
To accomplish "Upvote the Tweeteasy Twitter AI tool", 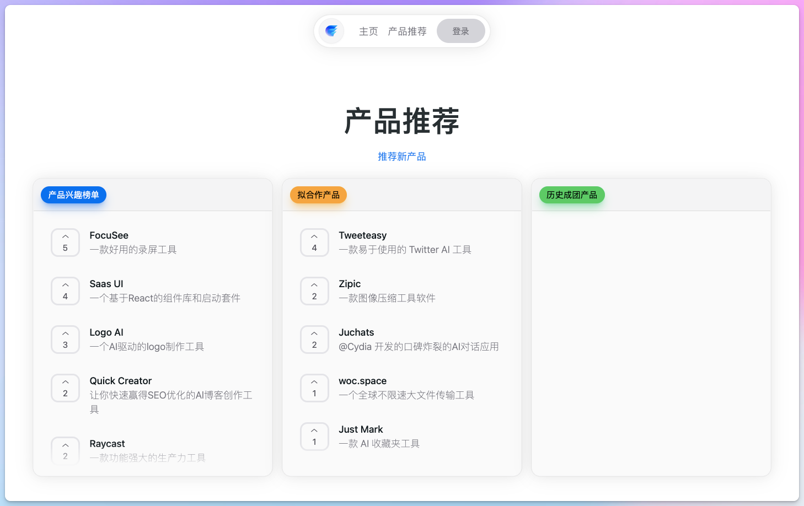I will pyautogui.click(x=314, y=243).
